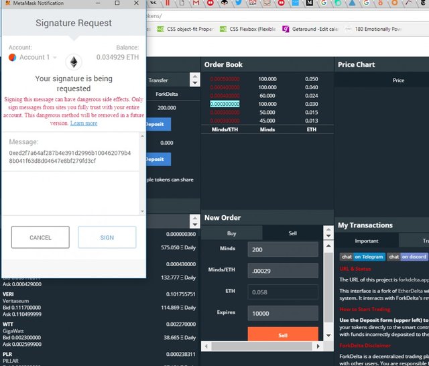
Task: Click New Order vertical scrollbar down arrow
Action: tap(328, 336)
